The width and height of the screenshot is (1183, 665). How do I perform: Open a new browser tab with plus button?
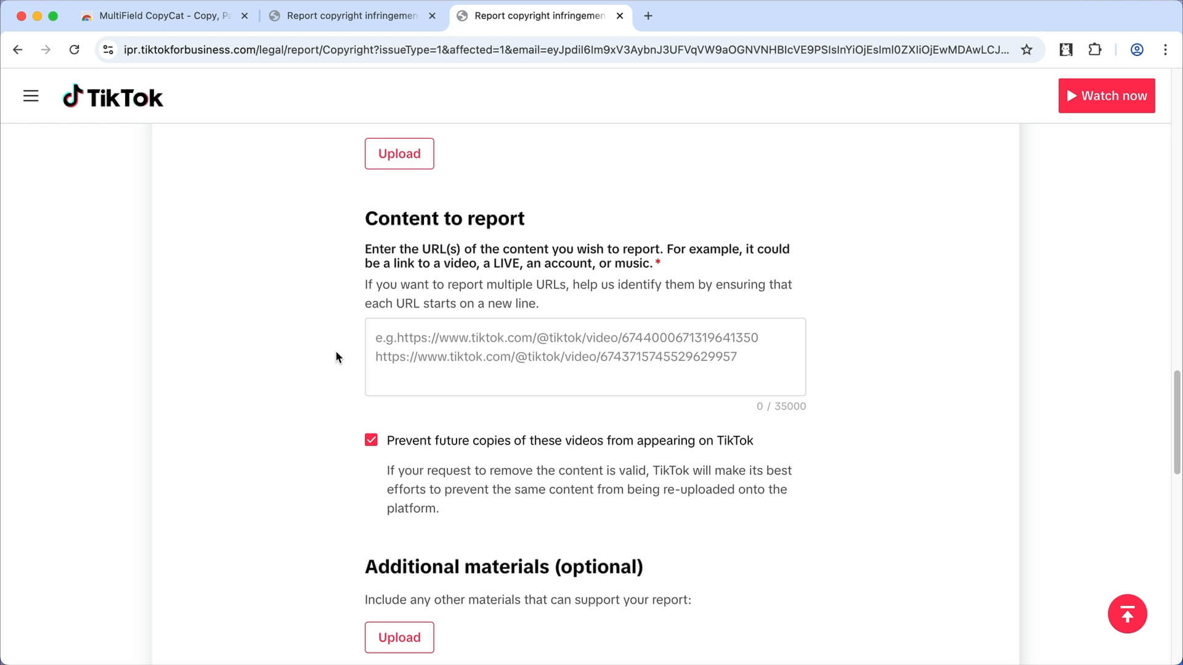[x=648, y=16]
